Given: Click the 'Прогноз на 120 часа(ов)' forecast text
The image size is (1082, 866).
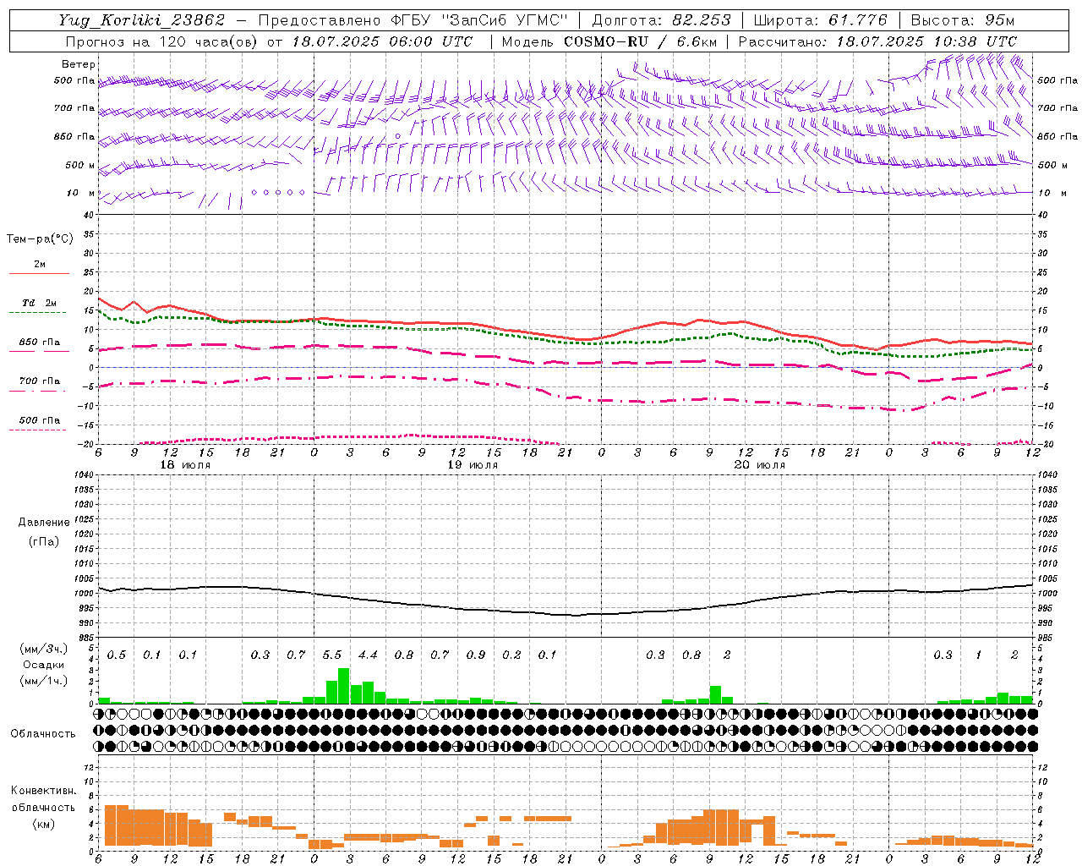Looking at the screenshot, I should coord(161,41).
